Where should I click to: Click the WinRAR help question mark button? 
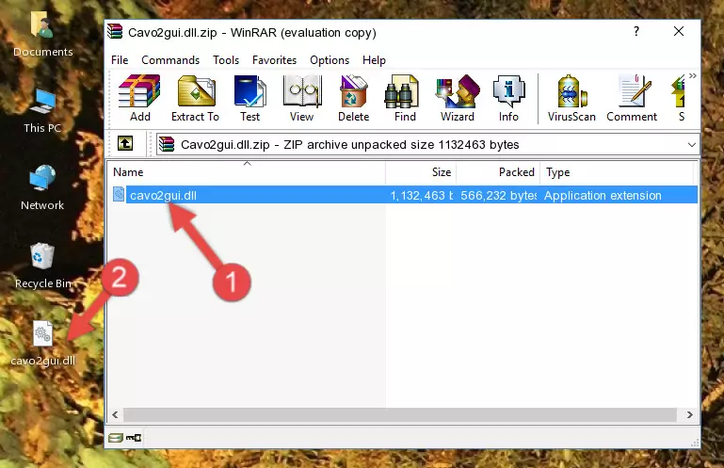tap(636, 31)
